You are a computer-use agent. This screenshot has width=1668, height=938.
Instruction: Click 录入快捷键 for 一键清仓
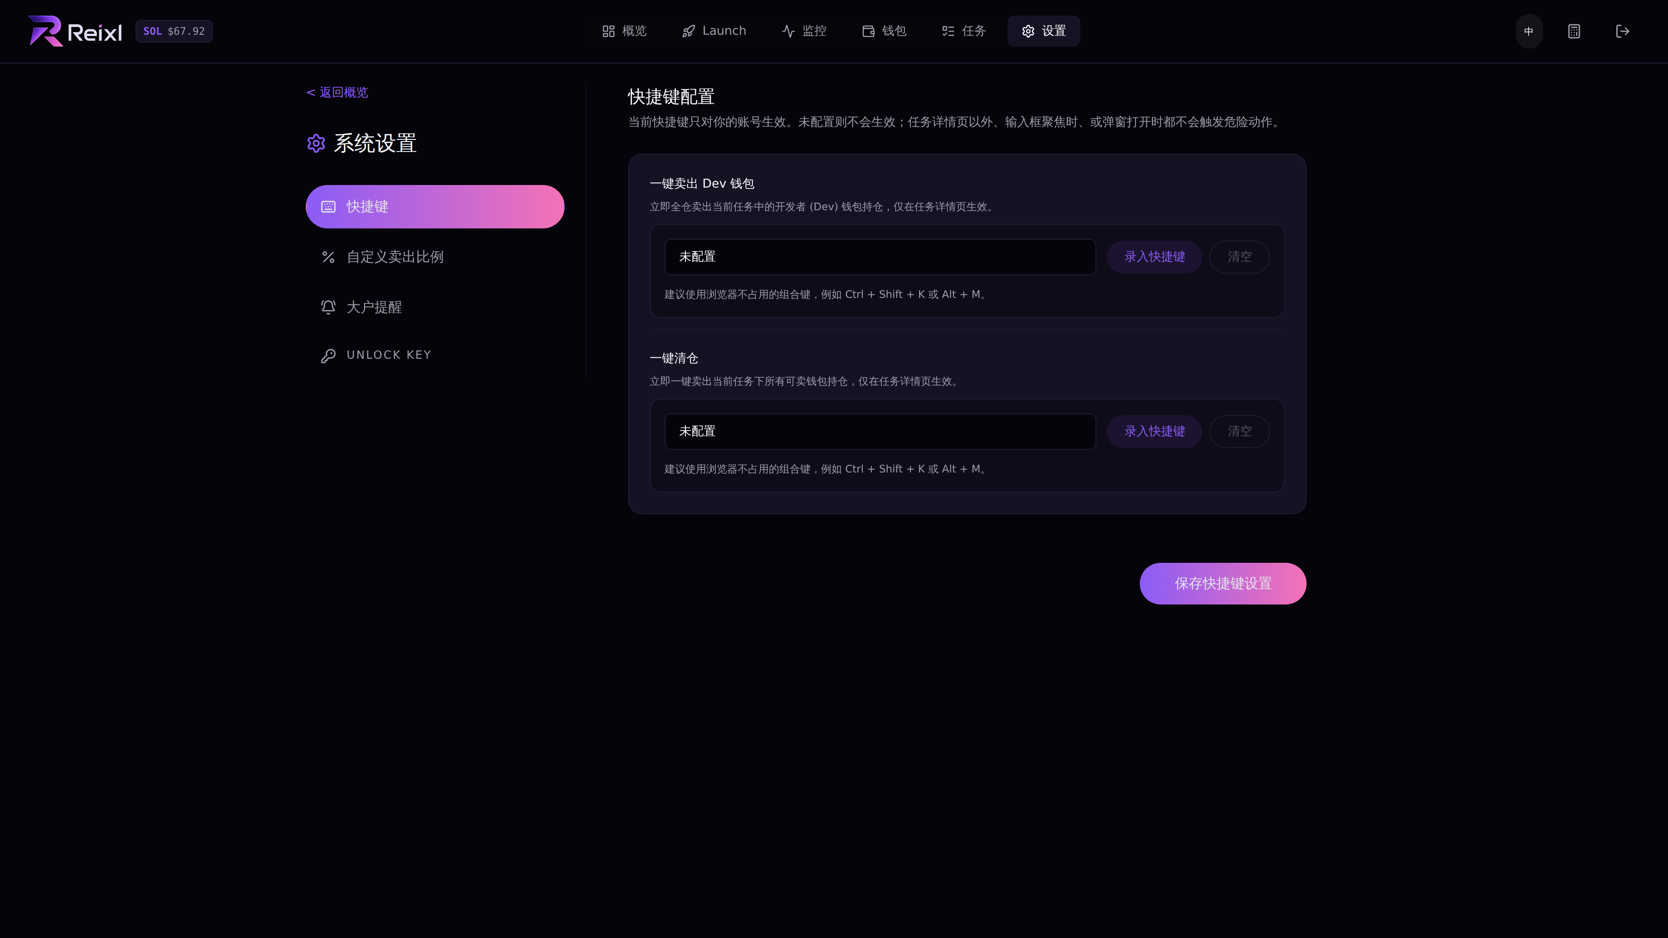(x=1155, y=432)
